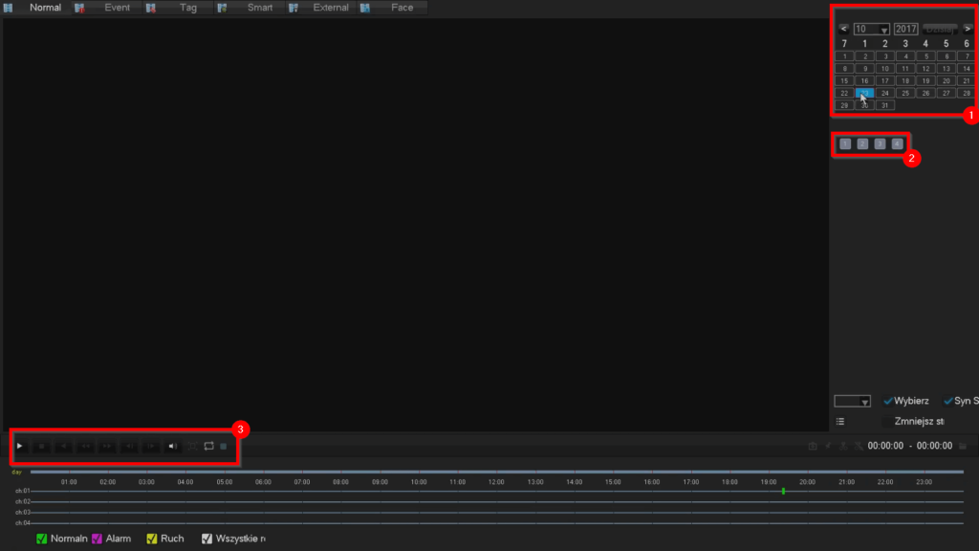This screenshot has width=979, height=551.
Task: Click the snapshot camera icon
Action: (x=813, y=446)
